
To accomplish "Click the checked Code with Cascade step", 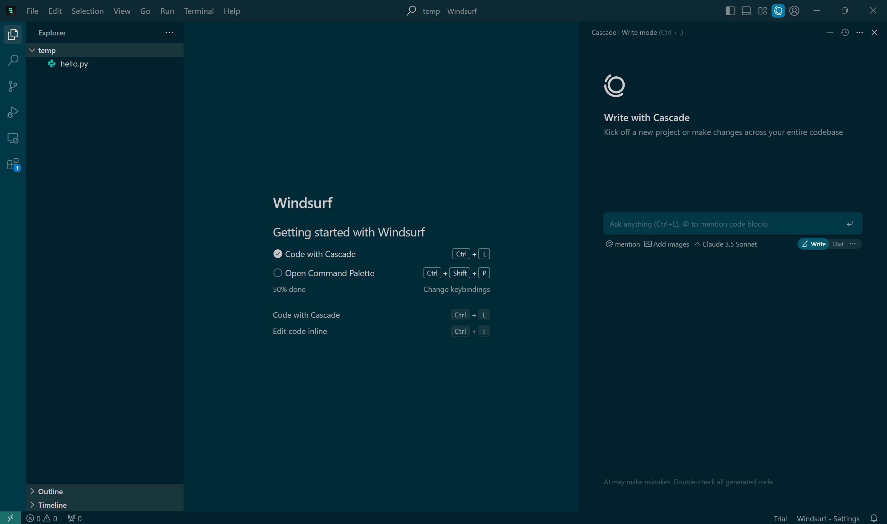I will point(381,254).
